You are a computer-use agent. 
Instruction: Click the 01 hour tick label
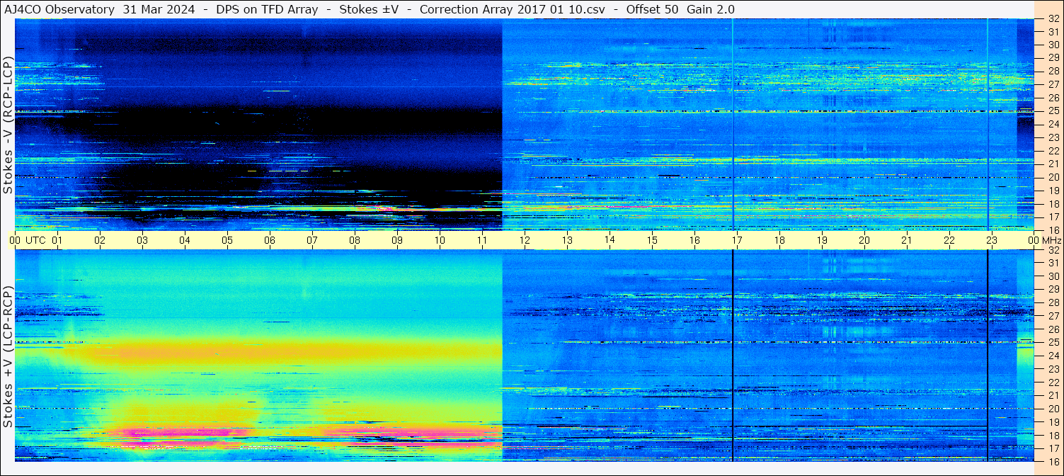[x=57, y=240]
